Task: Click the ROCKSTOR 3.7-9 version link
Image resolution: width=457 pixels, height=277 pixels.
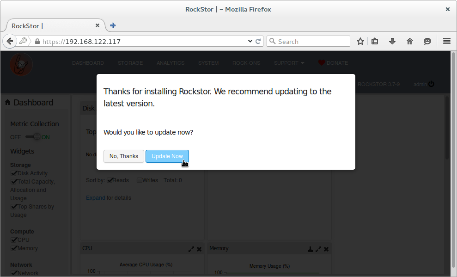Action: point(378,84)
